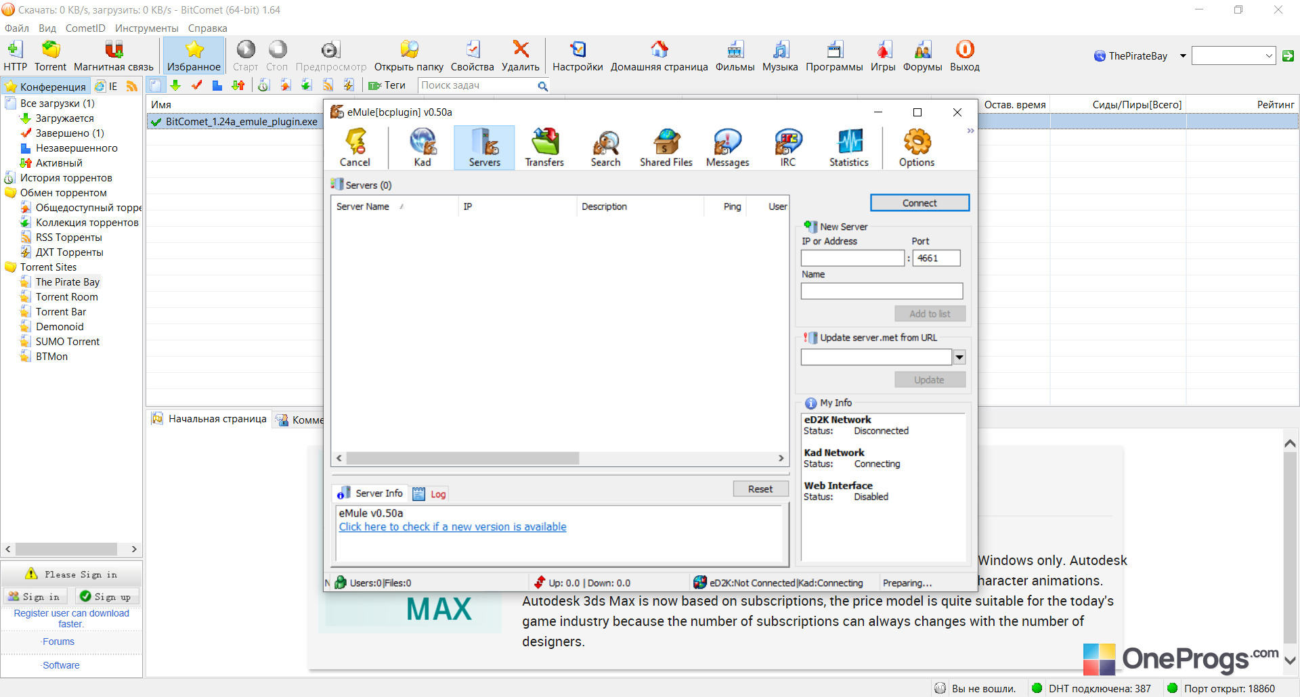
Task: Open the Software link in sidebar
Action: click(61, 665)
